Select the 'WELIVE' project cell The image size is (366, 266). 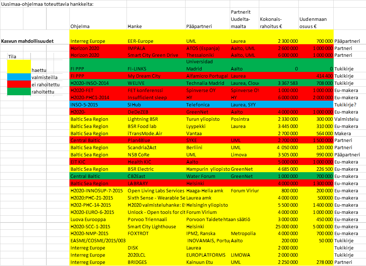156,83
